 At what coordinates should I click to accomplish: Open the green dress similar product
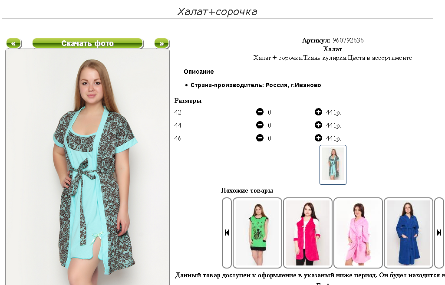(257, 233)
